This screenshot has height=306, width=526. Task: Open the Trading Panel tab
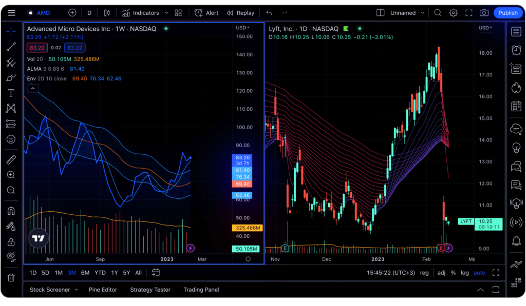coord(201,290)
